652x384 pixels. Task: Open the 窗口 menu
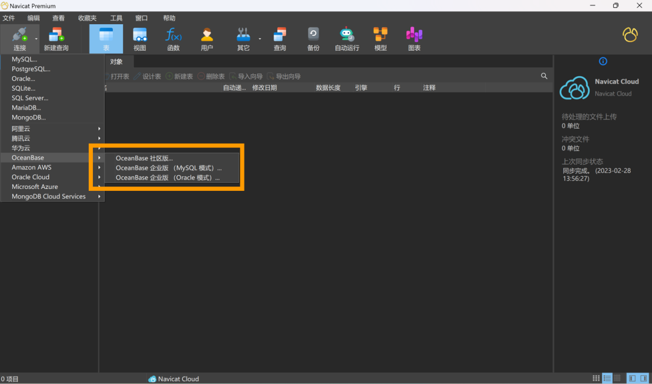(141, 18)
